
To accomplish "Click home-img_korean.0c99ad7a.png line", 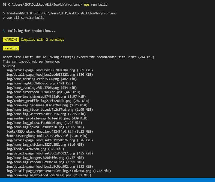I will click(x=45, y=162).
